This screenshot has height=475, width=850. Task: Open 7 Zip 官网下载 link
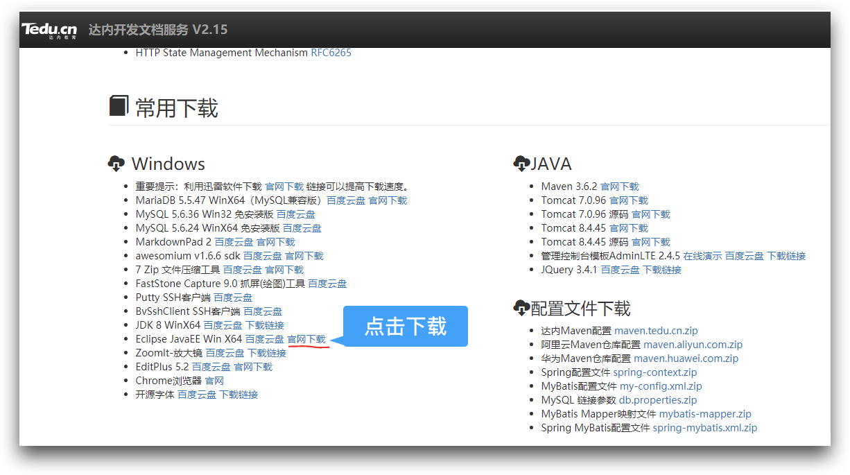tap(284, 270)
